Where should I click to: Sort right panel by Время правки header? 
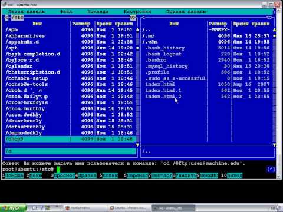click(251, 24)
